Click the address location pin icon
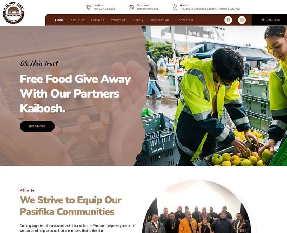 pos(175,7)
